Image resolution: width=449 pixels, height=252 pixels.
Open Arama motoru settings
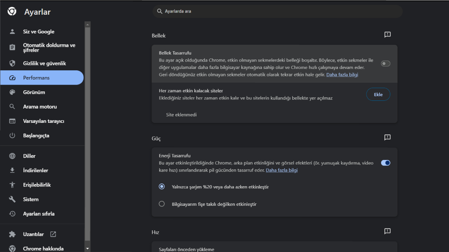tap(42, 107)
